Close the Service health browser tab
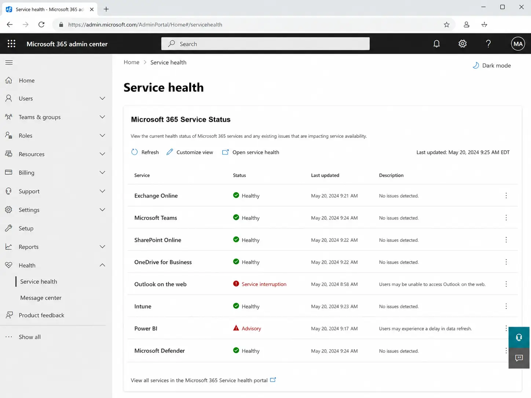This screenshot has width=531, height=398. [92, 9]
